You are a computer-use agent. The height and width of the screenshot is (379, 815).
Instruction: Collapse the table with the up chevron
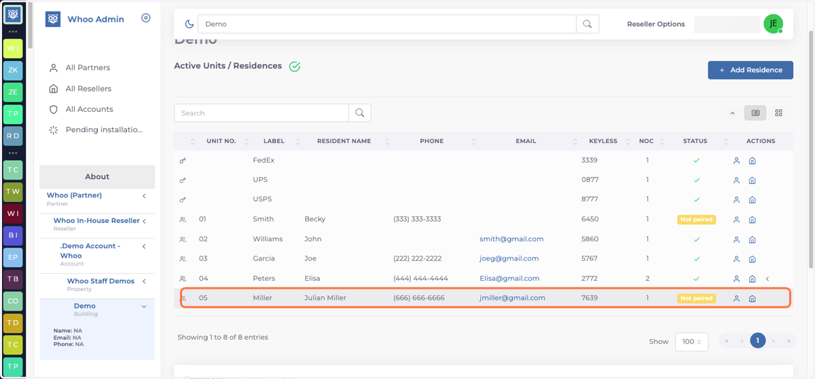[x=732, y=113]
